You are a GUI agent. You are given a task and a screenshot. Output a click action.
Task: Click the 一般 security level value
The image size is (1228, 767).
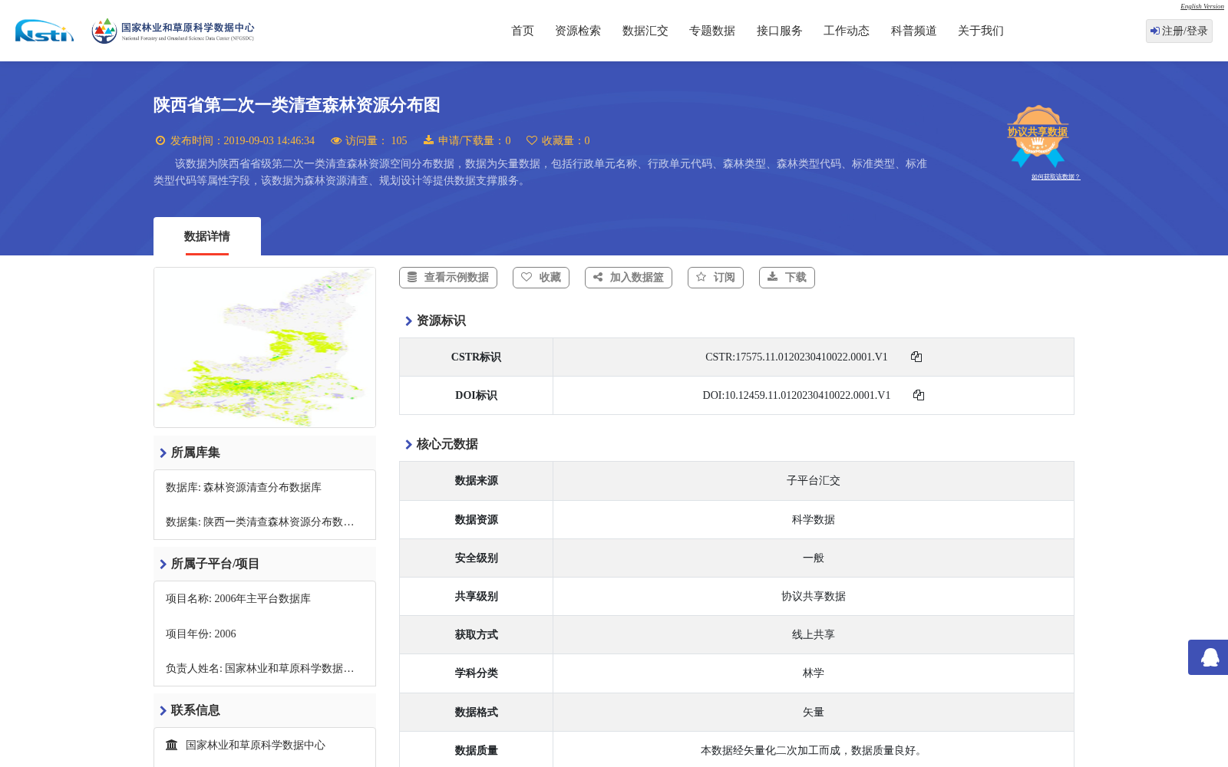[x=814, y=558]
